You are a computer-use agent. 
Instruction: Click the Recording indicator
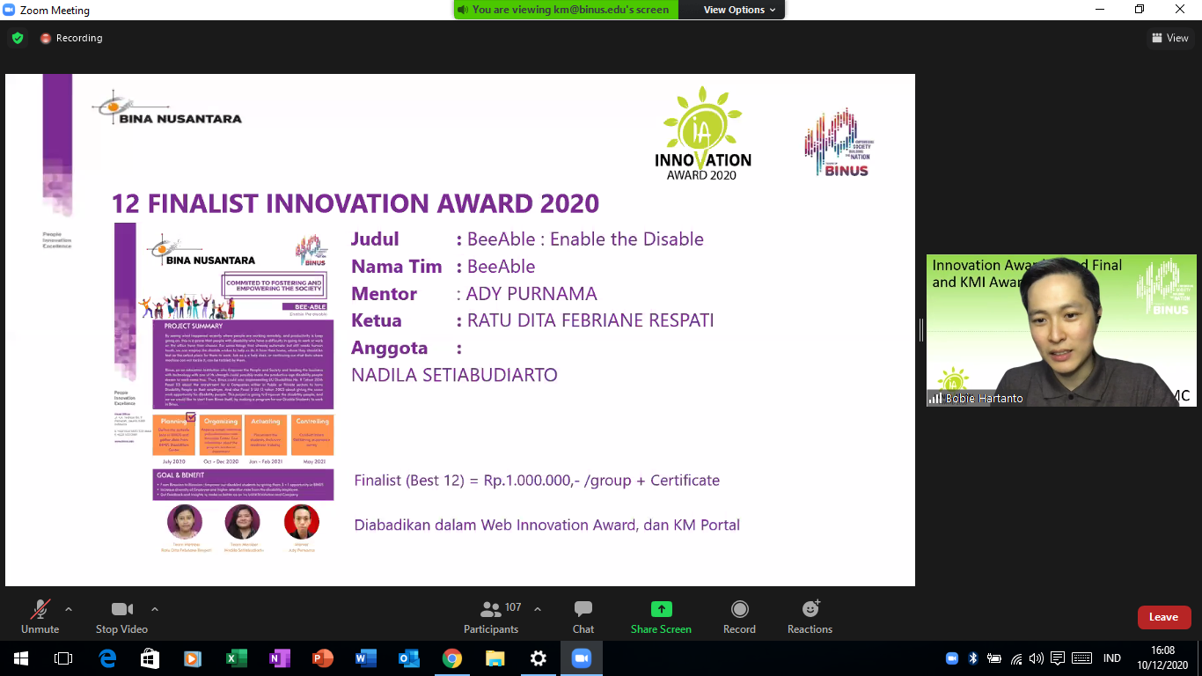(71, 38)
